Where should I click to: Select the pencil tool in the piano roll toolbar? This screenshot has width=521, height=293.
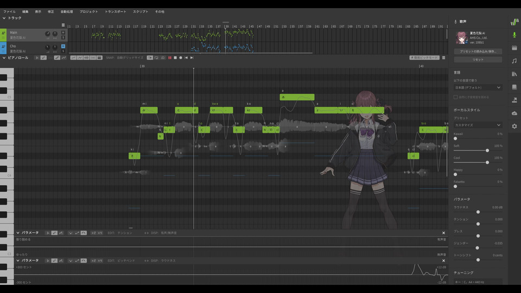43,58
